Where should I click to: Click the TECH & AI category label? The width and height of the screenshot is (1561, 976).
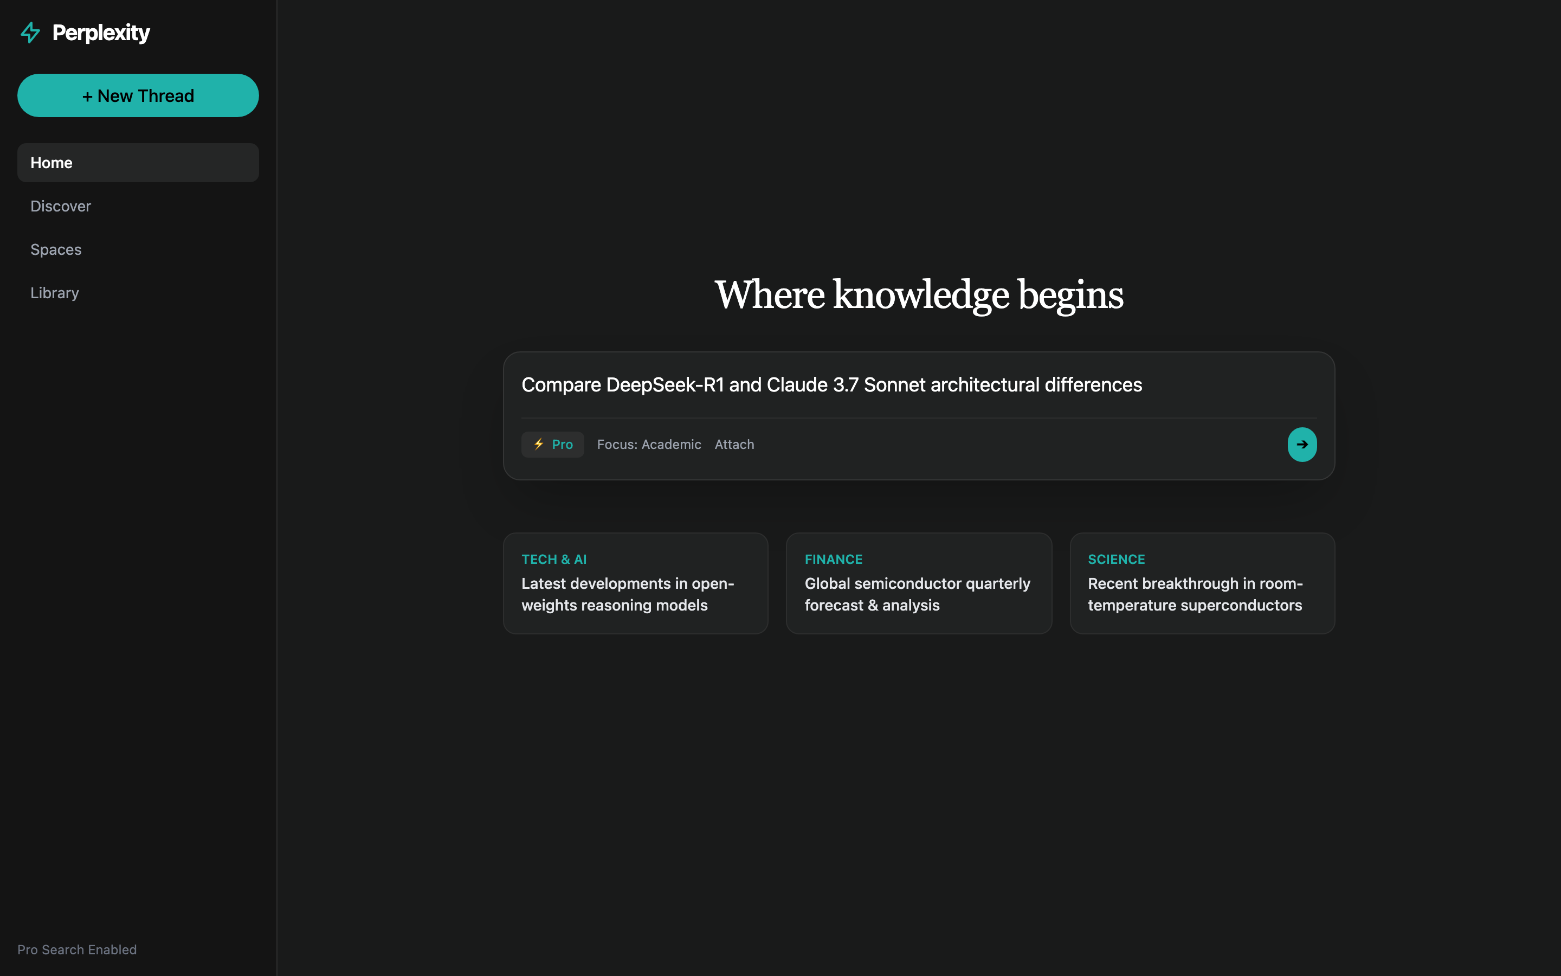click(554, 559)
